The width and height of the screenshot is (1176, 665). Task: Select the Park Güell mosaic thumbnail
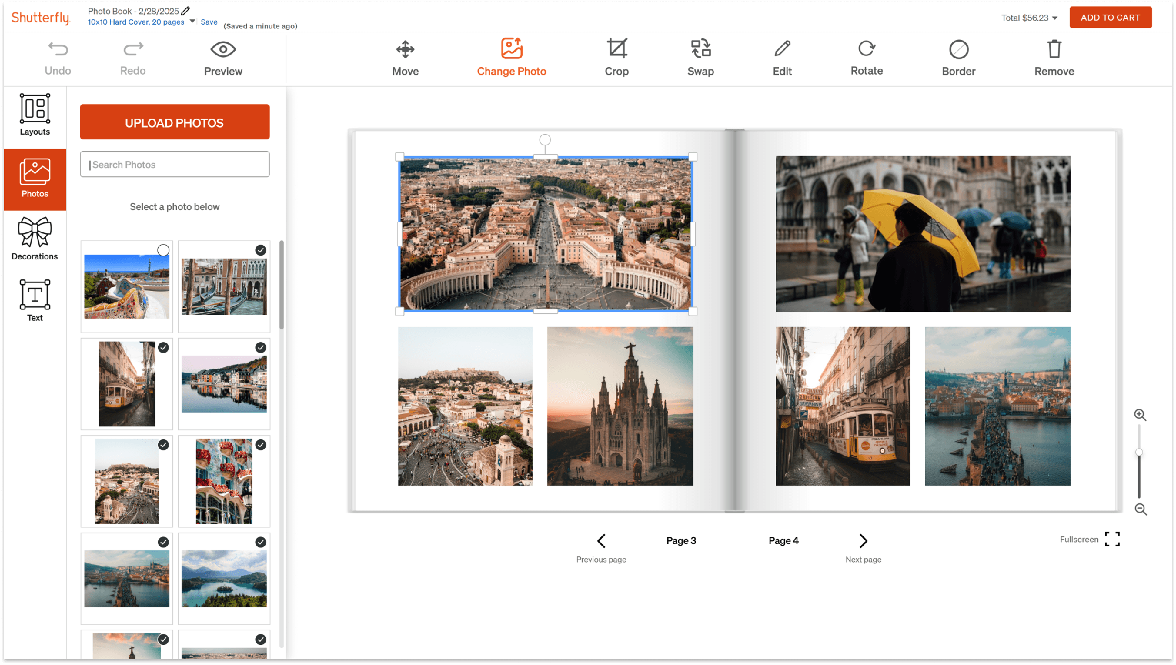point(126,287)
